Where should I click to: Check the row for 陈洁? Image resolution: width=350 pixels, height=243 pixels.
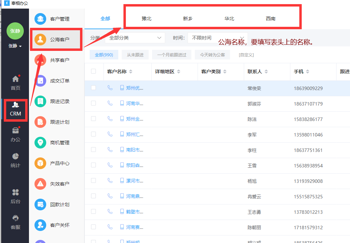(x=93, y=119)
